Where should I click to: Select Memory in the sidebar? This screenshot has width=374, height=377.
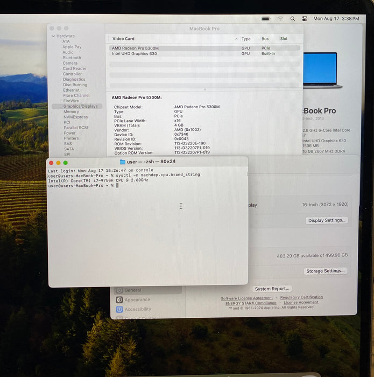[x=71, y=111]
